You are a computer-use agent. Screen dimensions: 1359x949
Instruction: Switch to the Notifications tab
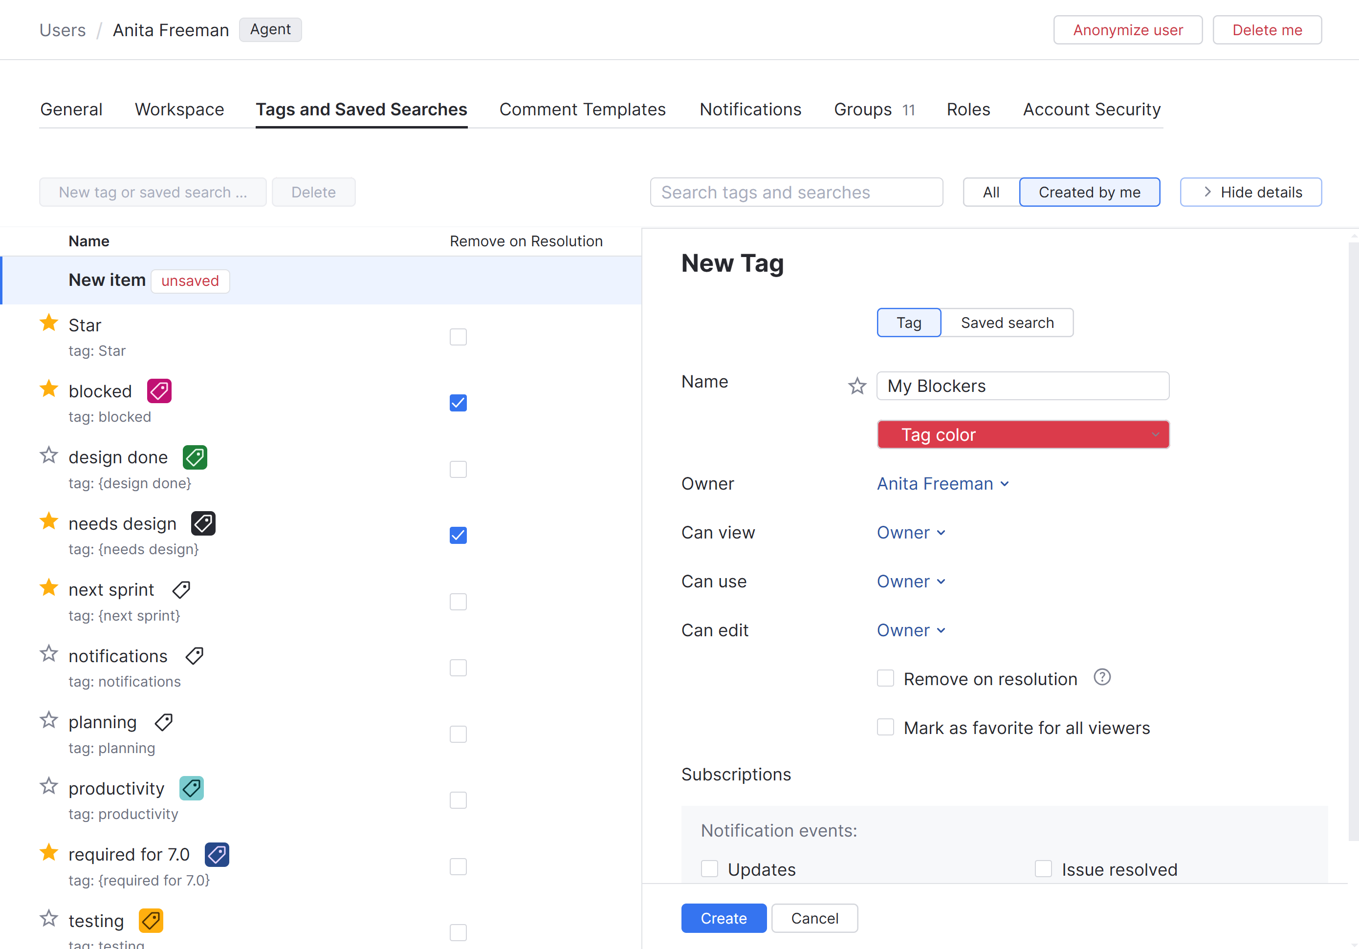(750, 109)
